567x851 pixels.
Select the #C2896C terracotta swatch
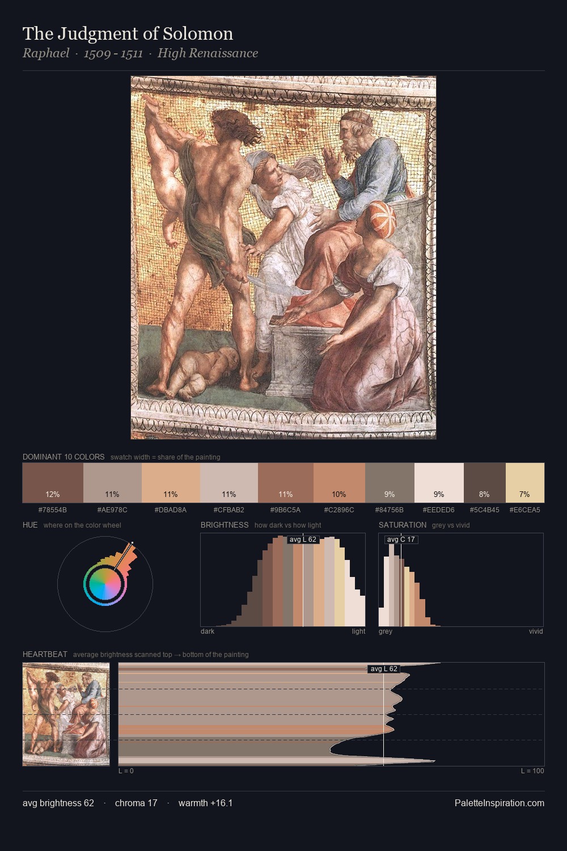(339, 483)
